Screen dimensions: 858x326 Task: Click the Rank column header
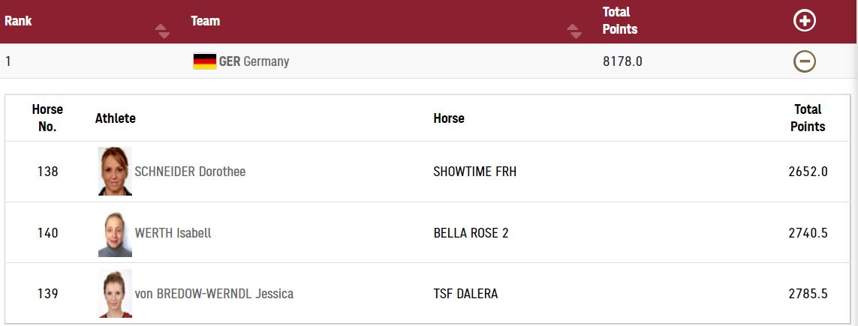(x=18, y=21)
